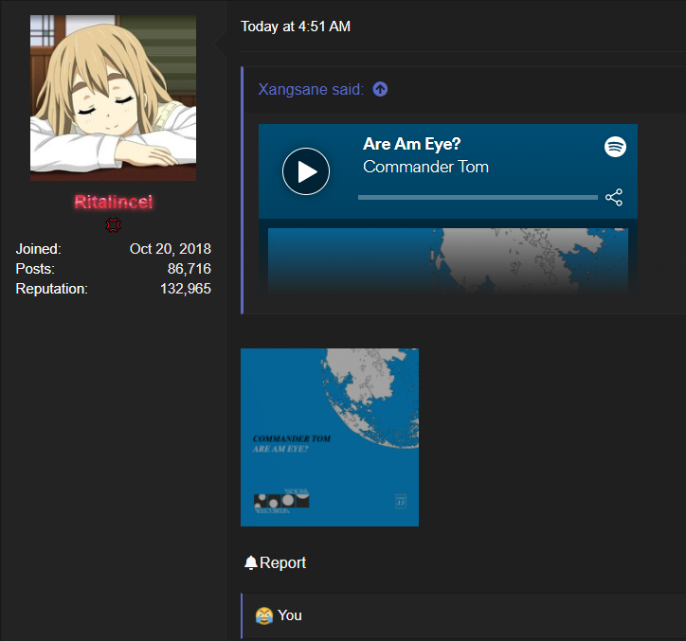This screenshot has height=641, width=686.
Task: Play the Are Am Eye? Spotify track
Action: tap(306, 171)
